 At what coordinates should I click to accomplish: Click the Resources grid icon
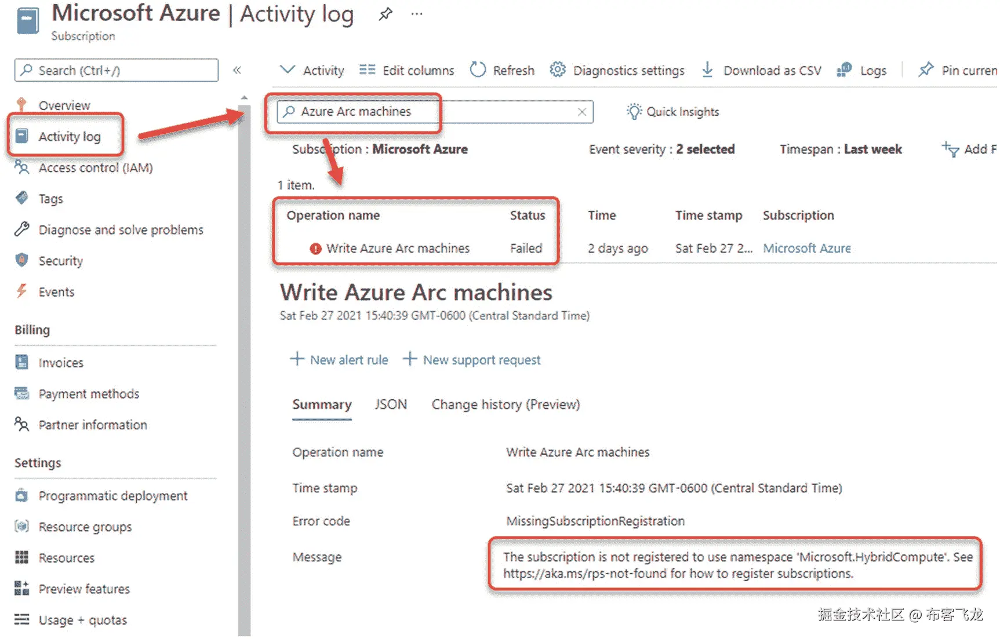pyautogui.click(x=22, y=557)
